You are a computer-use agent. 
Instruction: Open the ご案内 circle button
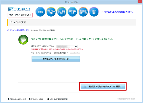coord(40,12)
